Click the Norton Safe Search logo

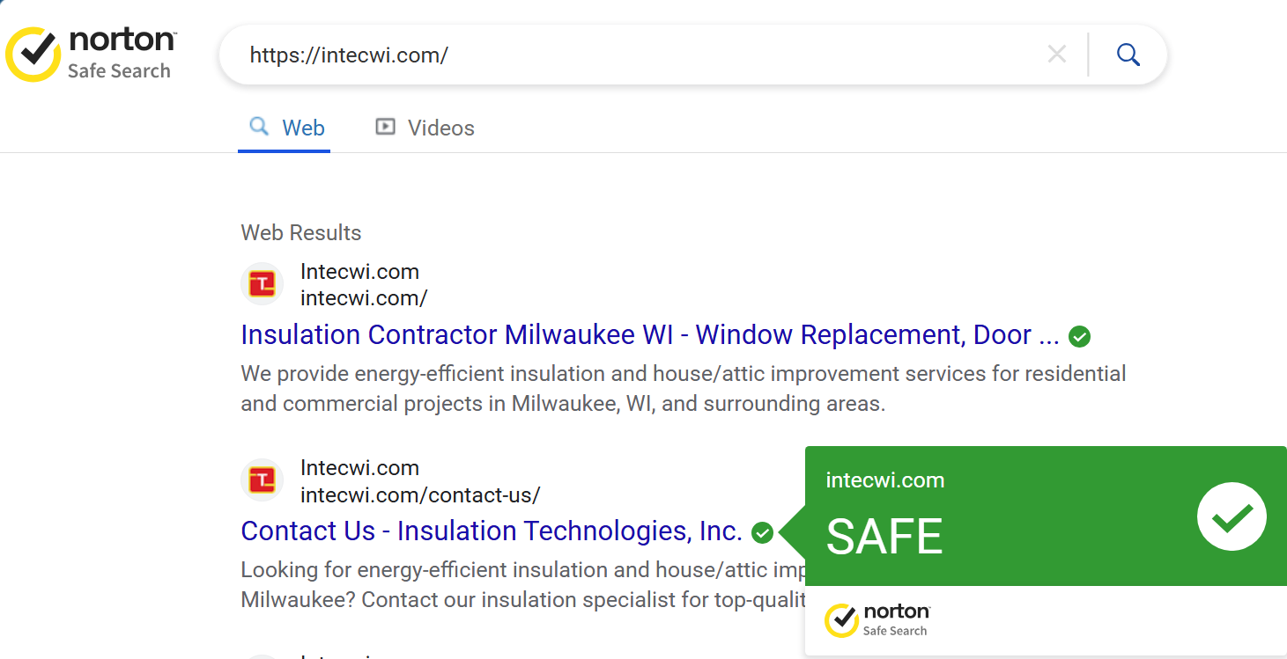pyautogui.click(x=91, y=55)
